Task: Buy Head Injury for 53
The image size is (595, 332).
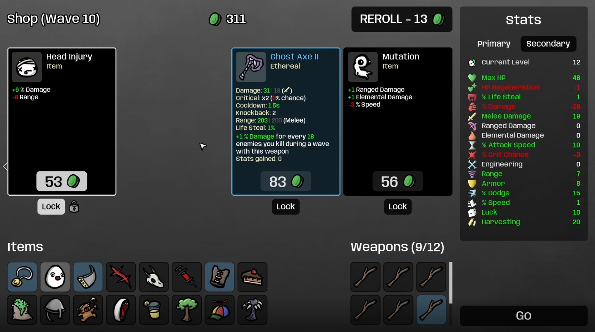Action: pyautogui.click(x=62, y=181)
